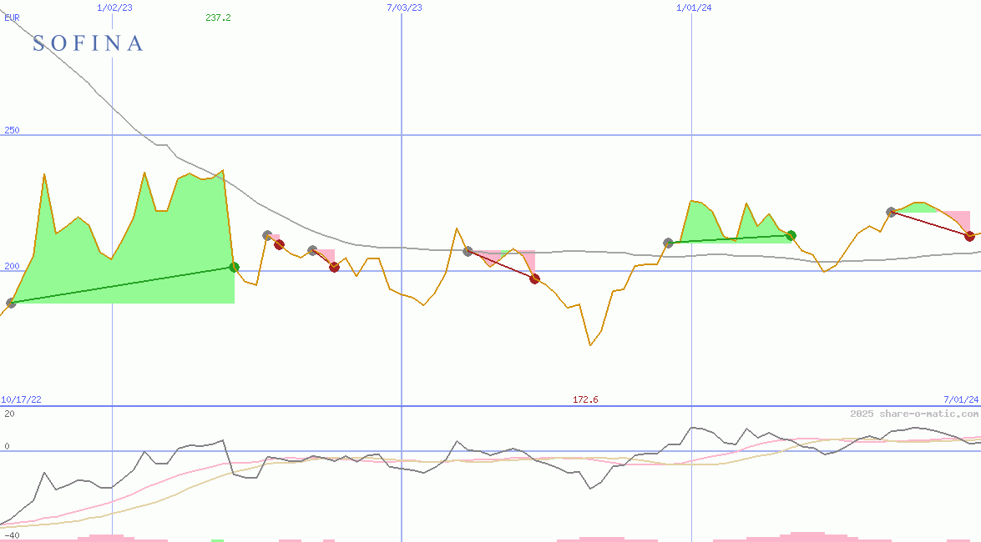The width and height of the screenshot is (981, 542).
Task: Select the 7/03/23 date label
Action: pyautogui.click(x=404, y=8)
